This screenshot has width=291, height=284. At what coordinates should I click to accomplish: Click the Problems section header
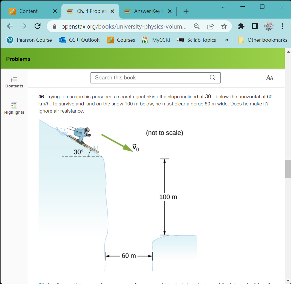tap(18, 59)
